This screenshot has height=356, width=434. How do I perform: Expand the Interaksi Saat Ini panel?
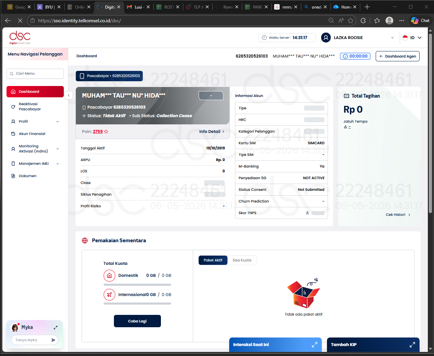314,345
